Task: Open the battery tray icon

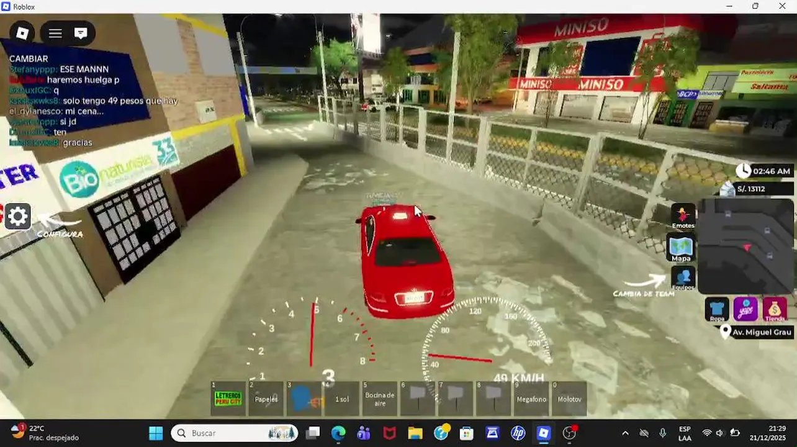Action: tap(735, 433)
